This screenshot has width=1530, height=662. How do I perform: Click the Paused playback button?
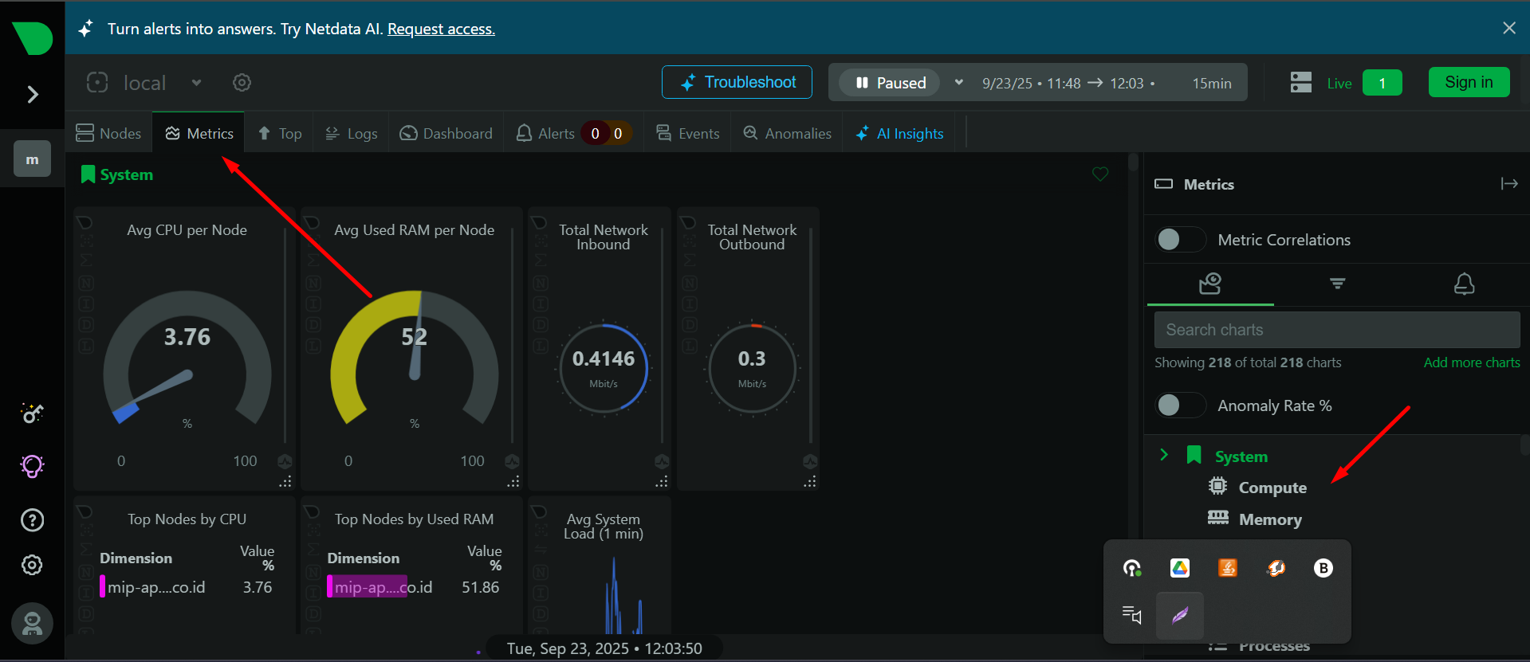coord(891,83)
